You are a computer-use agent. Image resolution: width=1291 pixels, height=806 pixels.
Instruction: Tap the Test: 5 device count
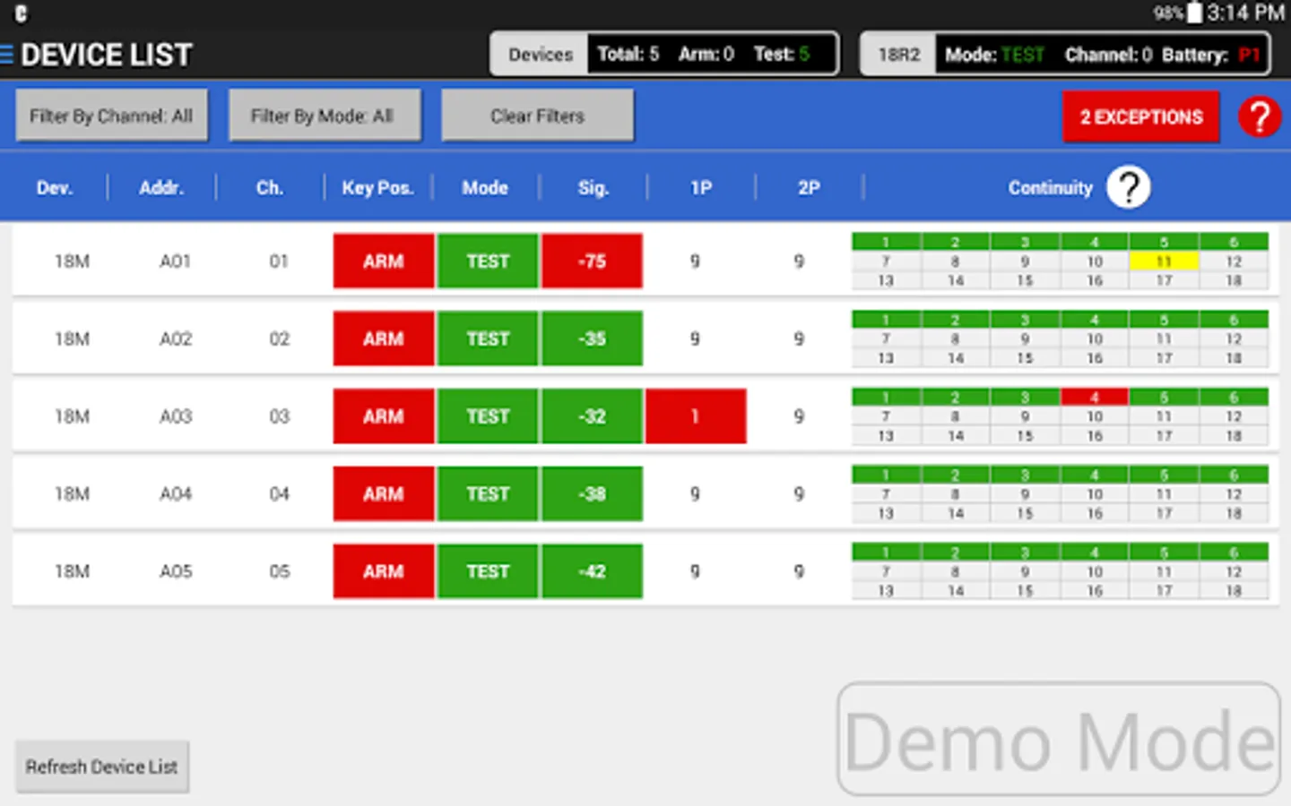782,55
